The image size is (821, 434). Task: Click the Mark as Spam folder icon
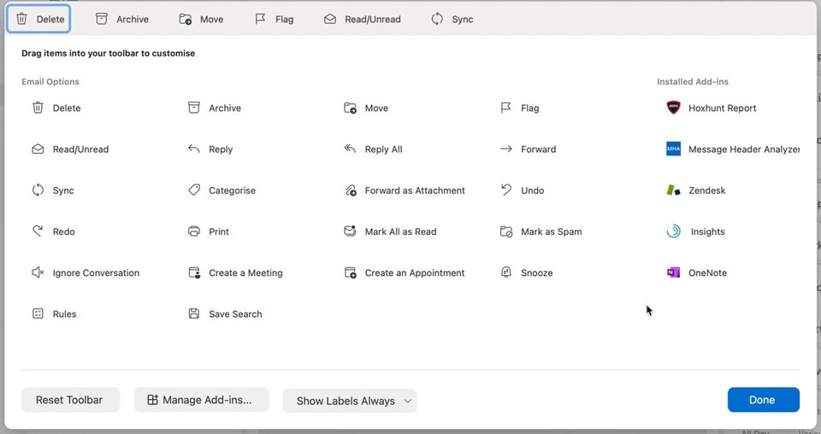(x=506, y=232)
